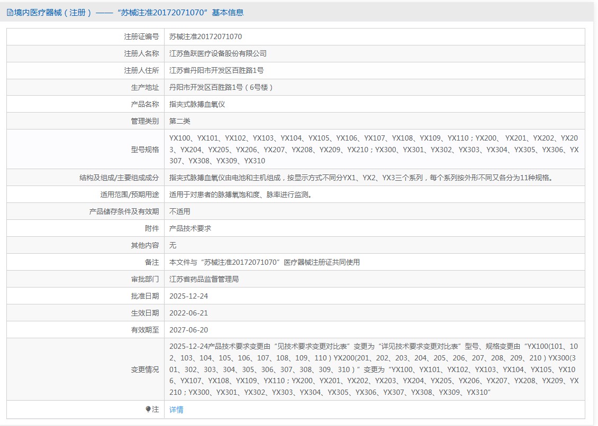Click the 产品储存条件及有效期 label
This screenshot has height=426, width=598.
pos(124,211)
